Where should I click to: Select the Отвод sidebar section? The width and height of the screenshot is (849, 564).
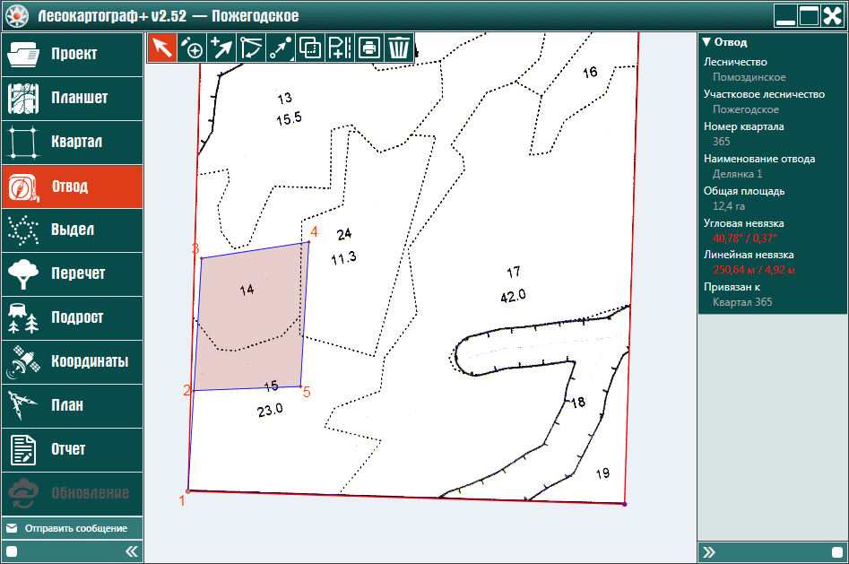pyautogui.click(x=73, y=187)
